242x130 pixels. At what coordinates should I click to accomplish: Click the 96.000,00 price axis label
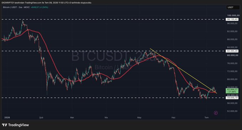(232, 23)
